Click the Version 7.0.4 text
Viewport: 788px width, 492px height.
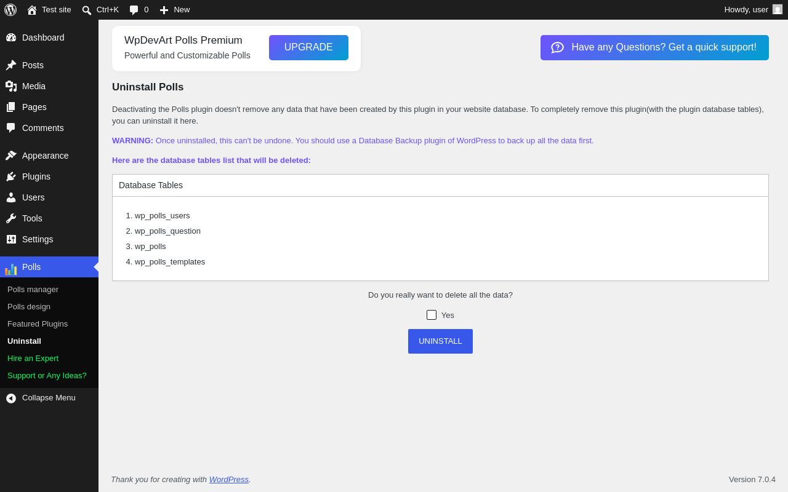point(752,480)
